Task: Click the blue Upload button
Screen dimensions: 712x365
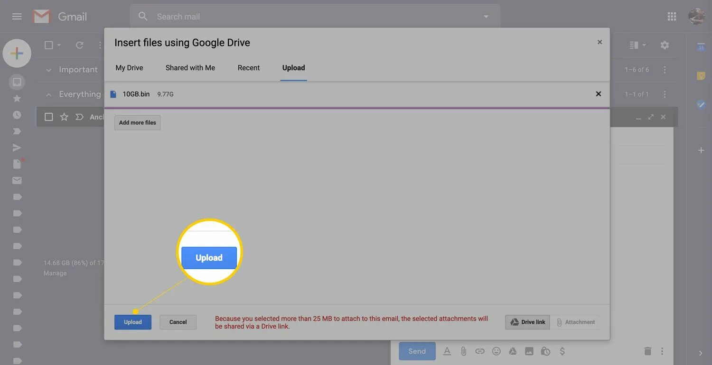Action: (x=133, y=322)
